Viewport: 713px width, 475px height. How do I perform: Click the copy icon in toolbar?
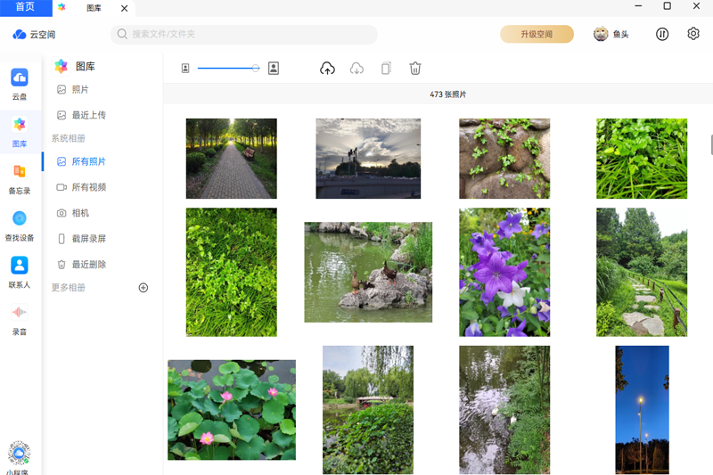(386, 69)
